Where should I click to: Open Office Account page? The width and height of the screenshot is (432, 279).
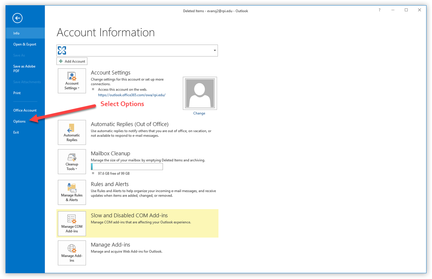coord(25,110)
